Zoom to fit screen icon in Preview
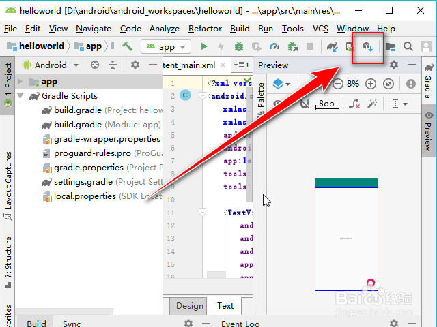Screen dimensions: 437x327 tap(389, 84)
